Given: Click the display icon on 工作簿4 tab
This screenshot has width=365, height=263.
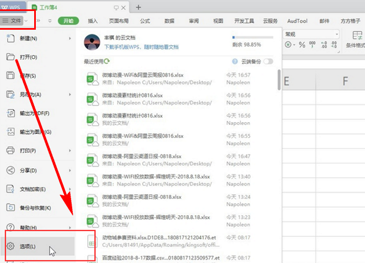Looking at the screenshot, I should [116, 8].
